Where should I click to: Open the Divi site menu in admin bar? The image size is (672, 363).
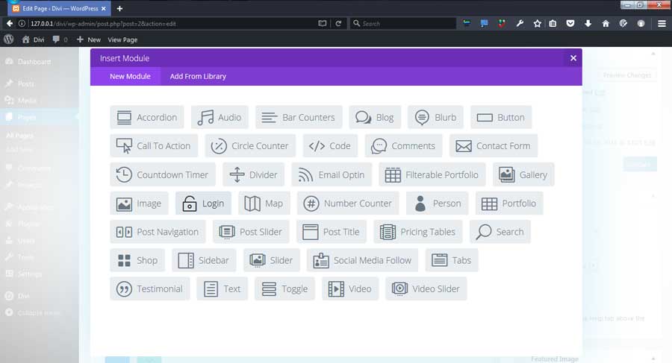tap(34, 40)
